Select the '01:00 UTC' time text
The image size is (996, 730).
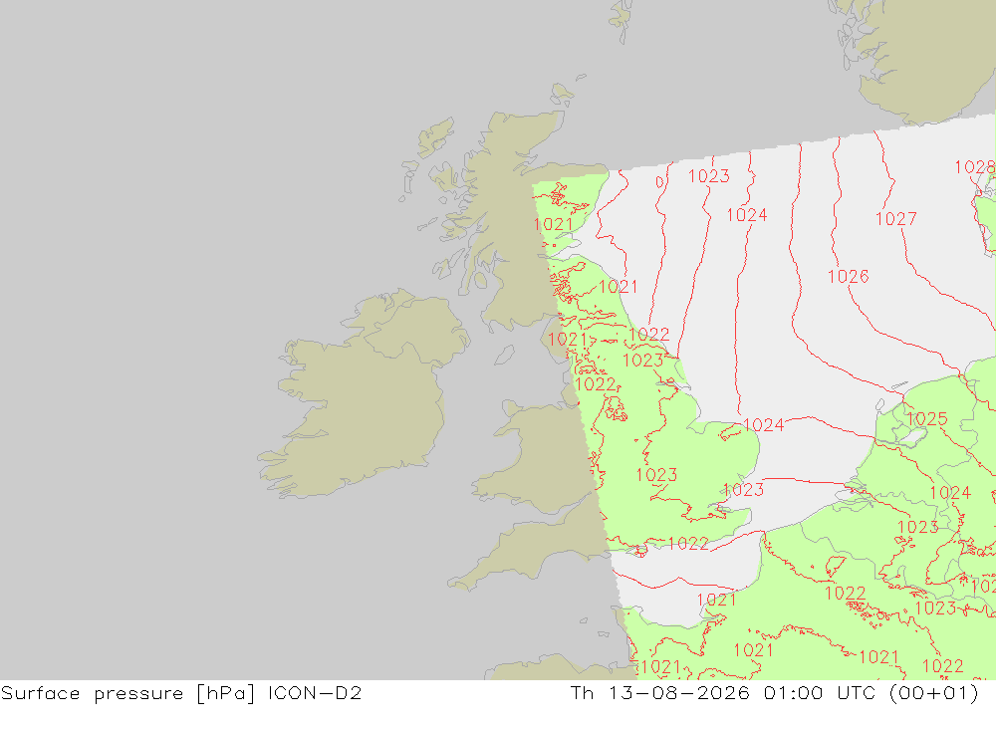click(x=822, y=692)
